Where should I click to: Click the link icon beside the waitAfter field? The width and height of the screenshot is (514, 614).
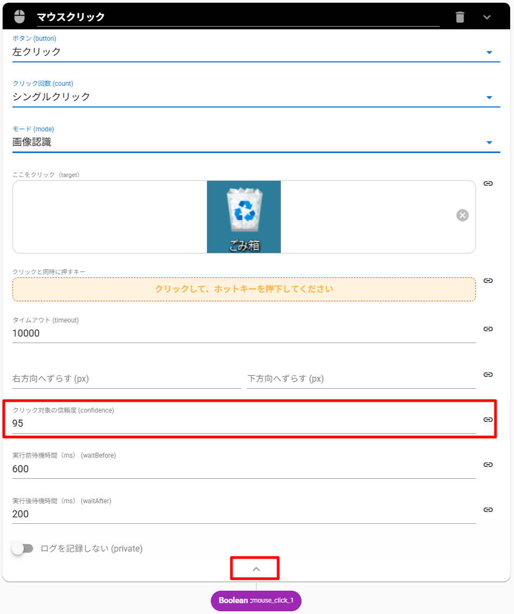coord(488,510)
